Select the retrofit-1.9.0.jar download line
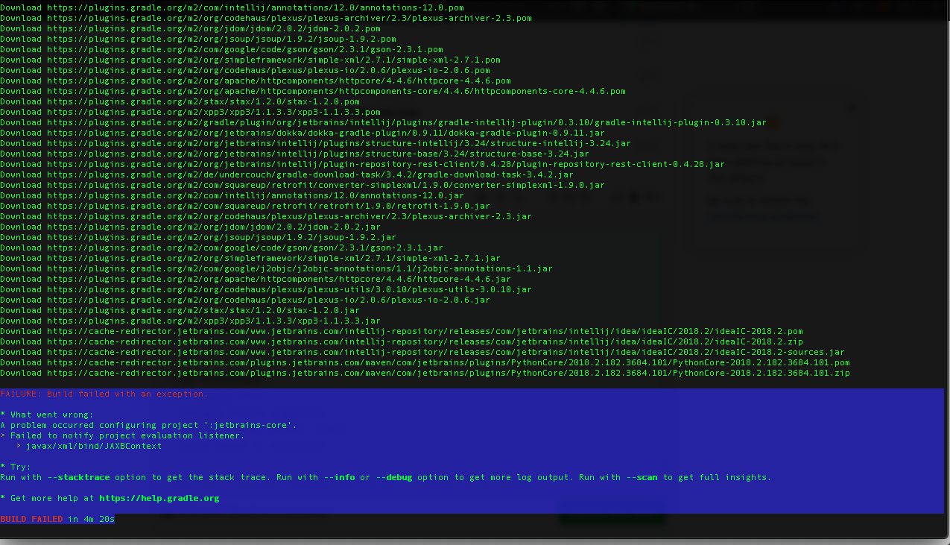This screenshot has height=545, width=950. tap(245, 206)
